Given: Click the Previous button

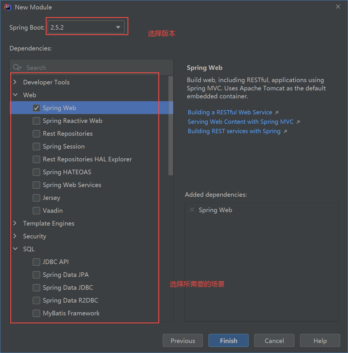Looking at the screenshot, I should [x=183, y=340].
